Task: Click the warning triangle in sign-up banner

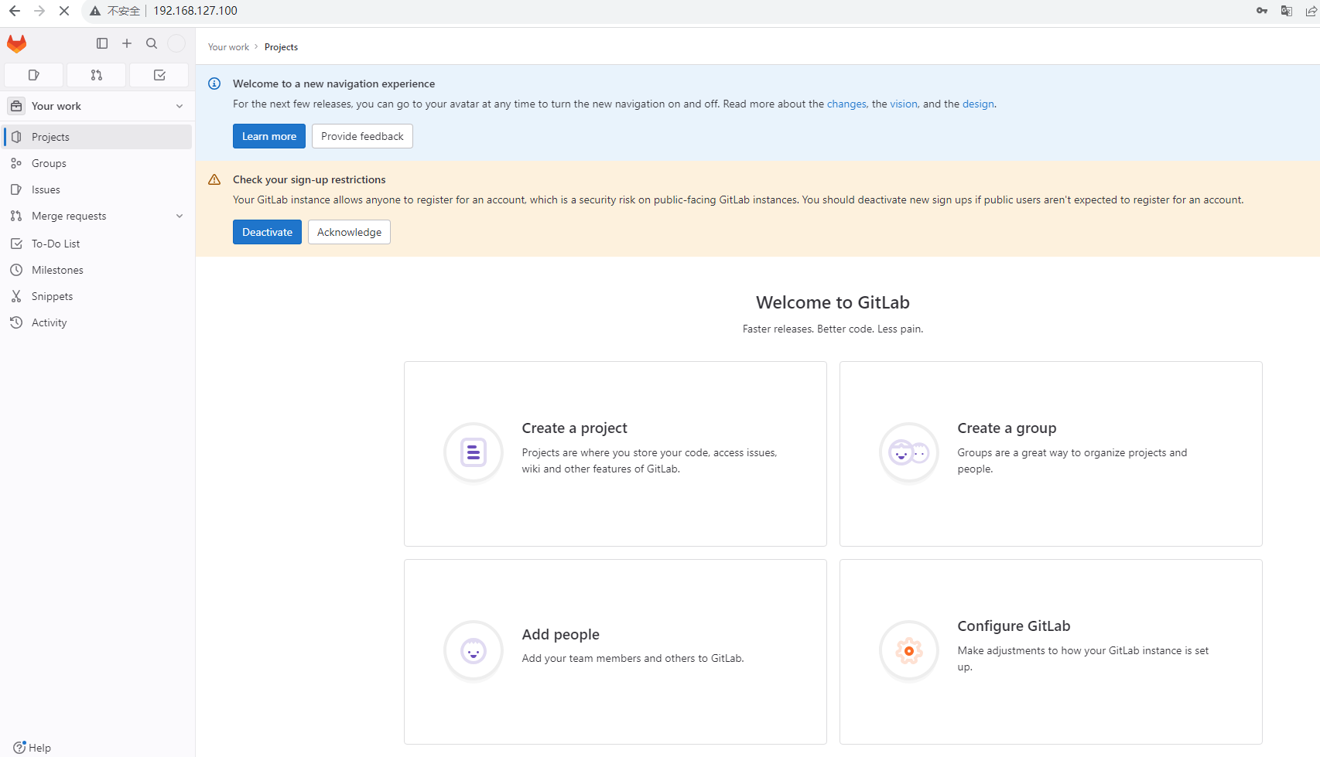Action: (x=214, y=179)
